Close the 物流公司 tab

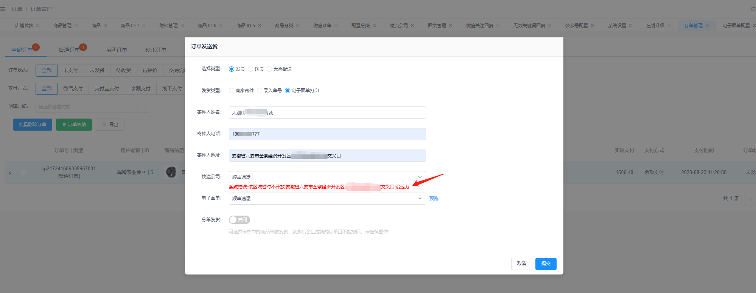pyautogui.click(x=412, y=26)
